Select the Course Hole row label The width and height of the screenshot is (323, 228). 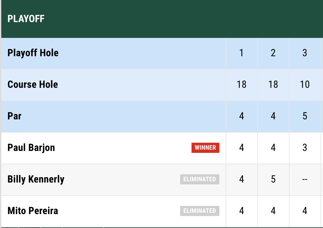(33, 84)
